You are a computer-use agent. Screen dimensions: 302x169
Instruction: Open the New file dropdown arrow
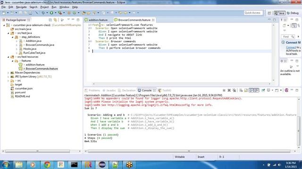[8, 13]
